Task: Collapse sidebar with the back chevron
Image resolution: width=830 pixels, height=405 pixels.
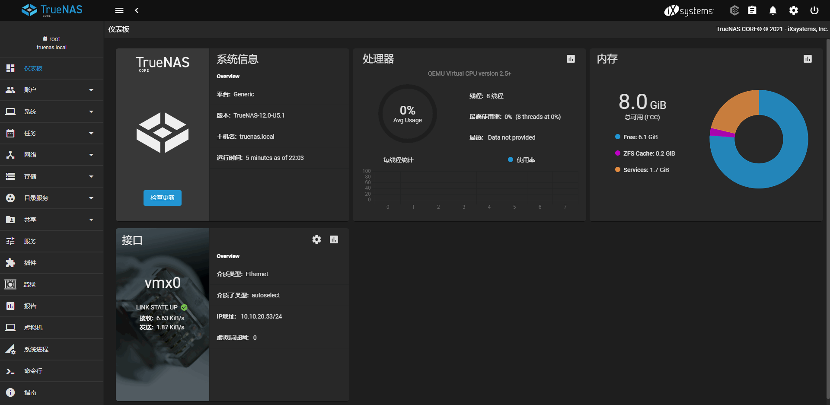Action: pos(137,10)
